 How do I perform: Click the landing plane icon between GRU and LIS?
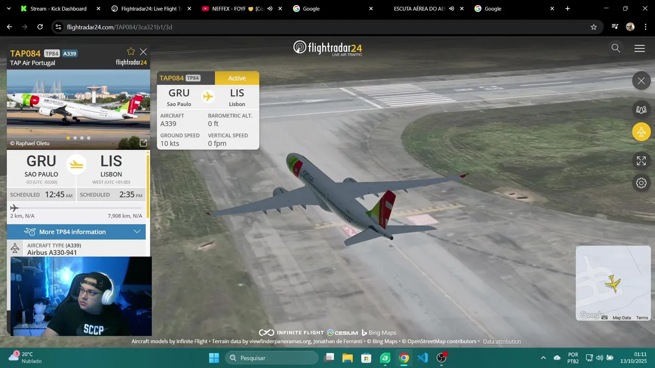pos(76,164)
